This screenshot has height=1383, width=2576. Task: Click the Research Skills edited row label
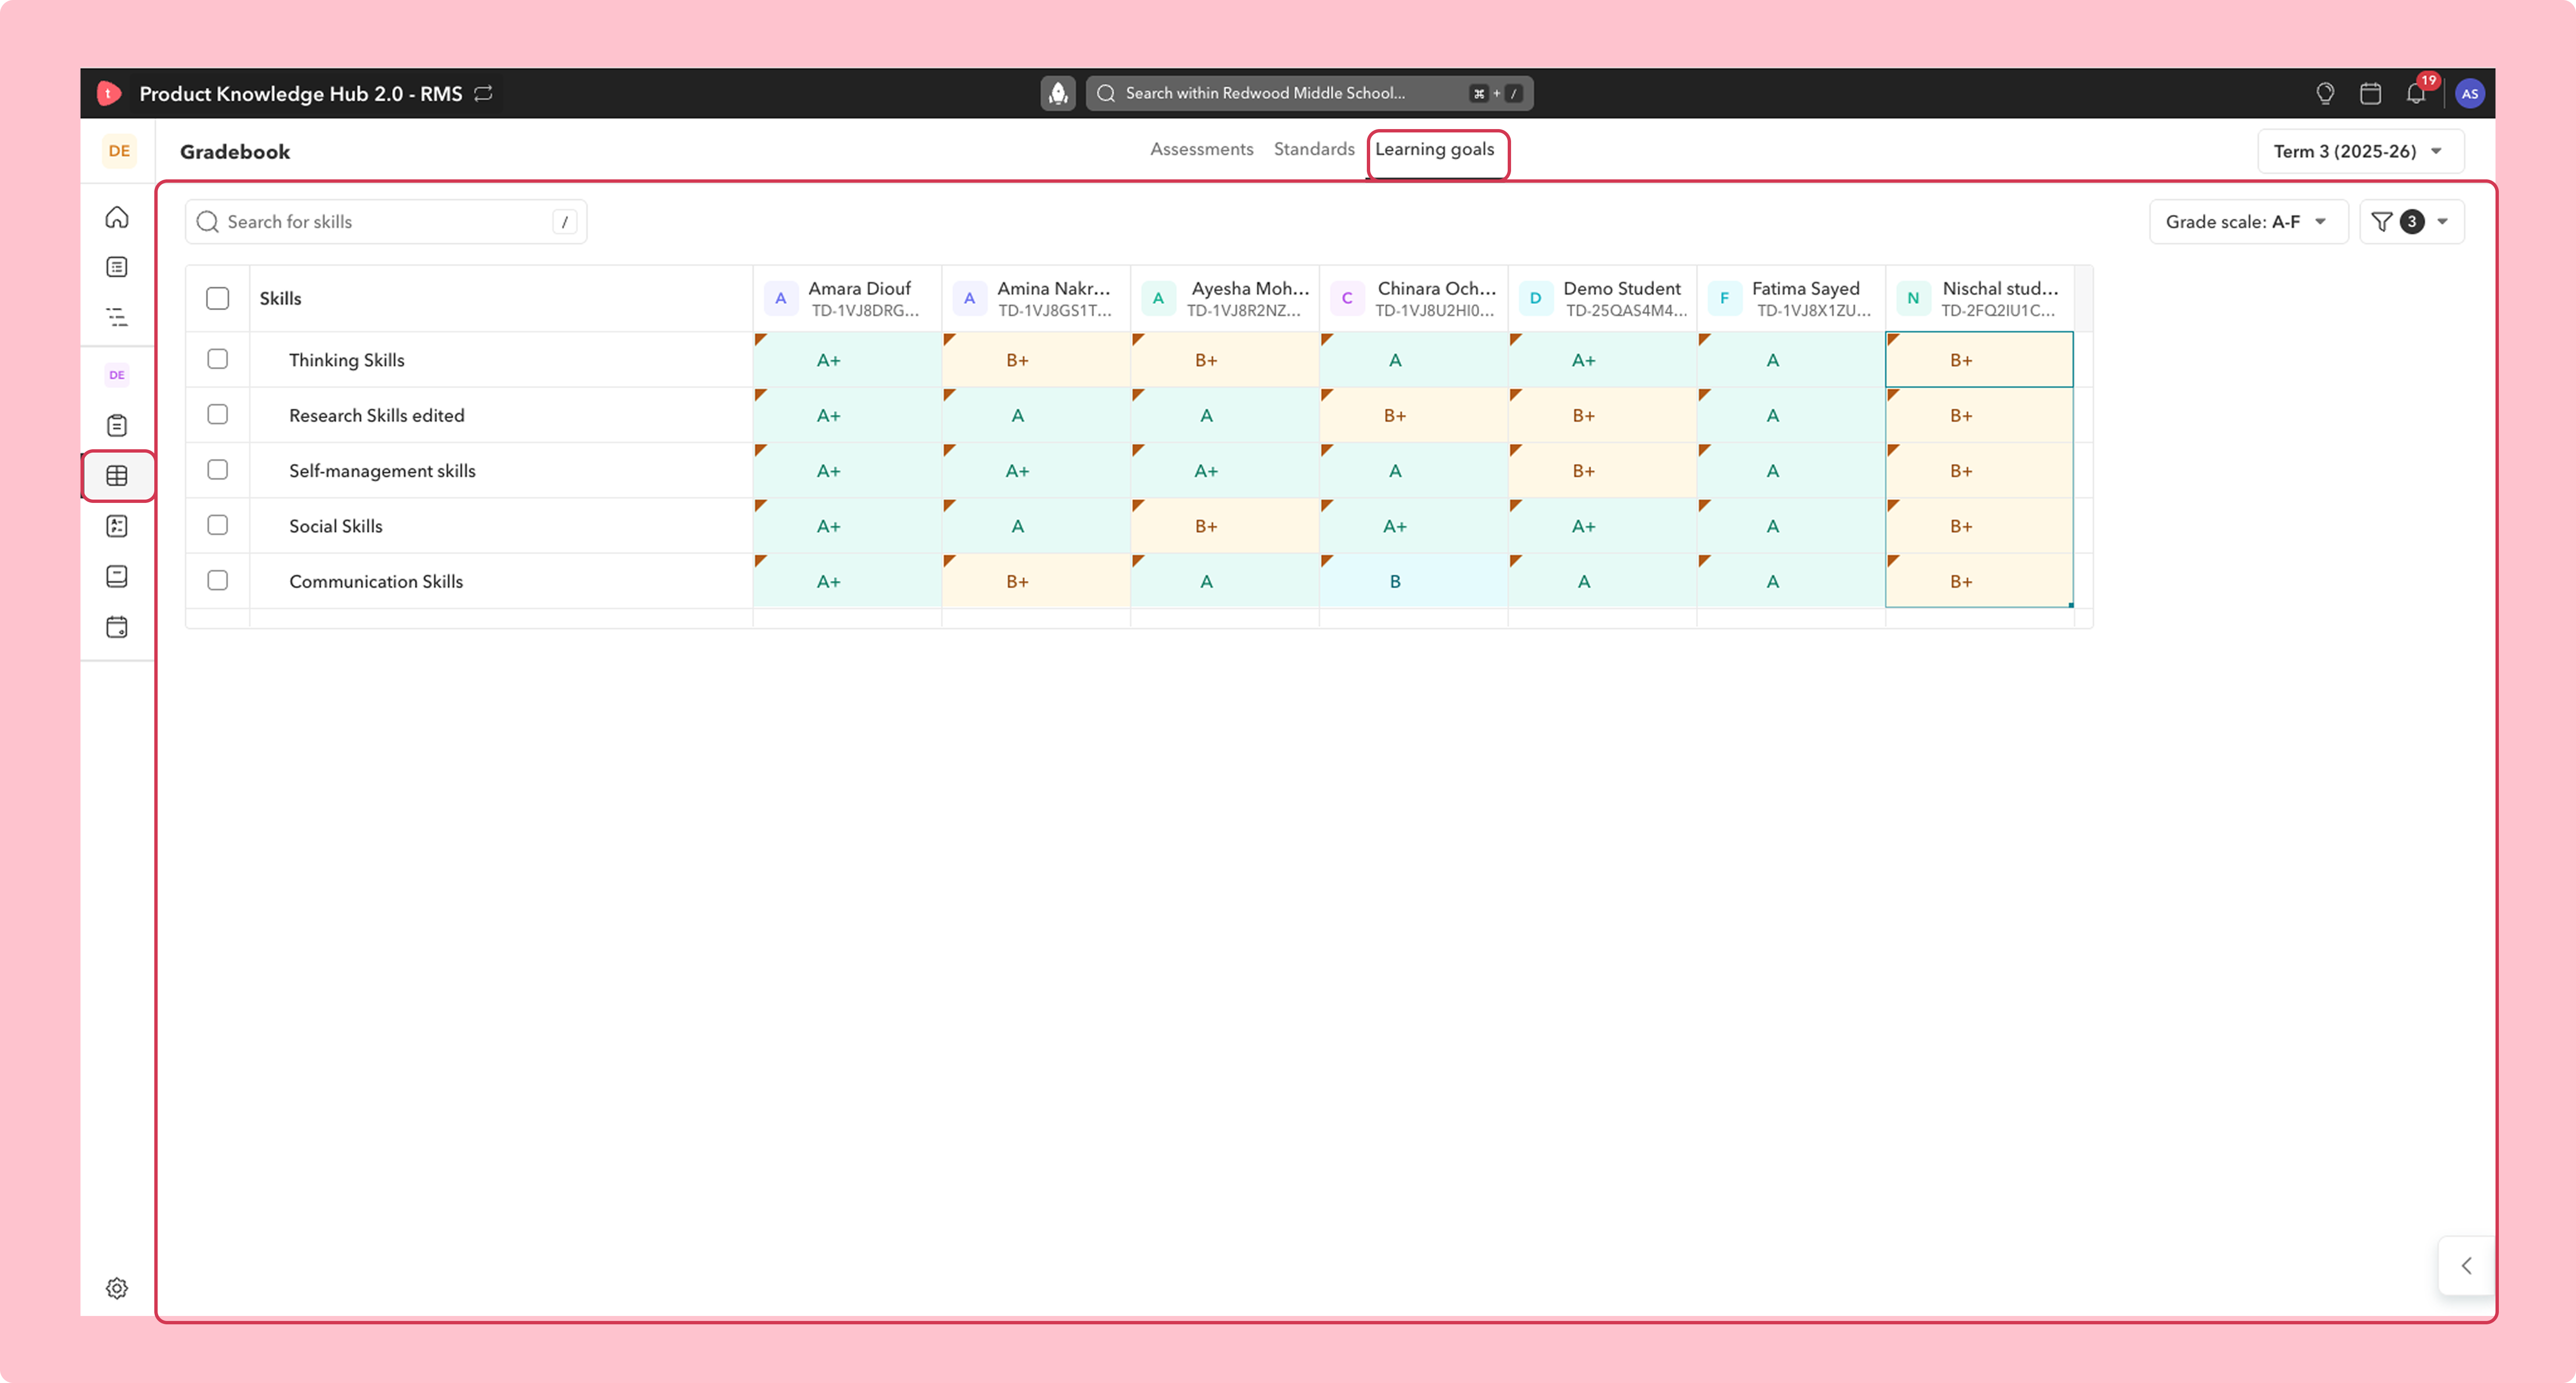377,416
